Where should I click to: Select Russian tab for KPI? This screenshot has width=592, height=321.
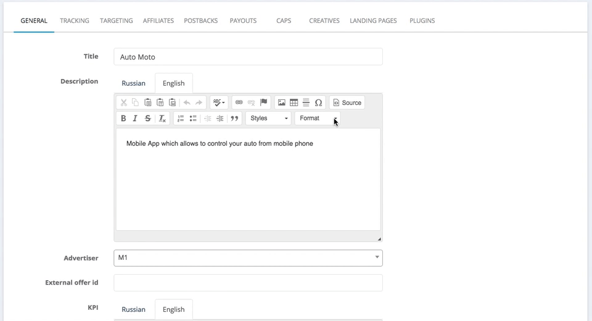(x=133, y=309)
